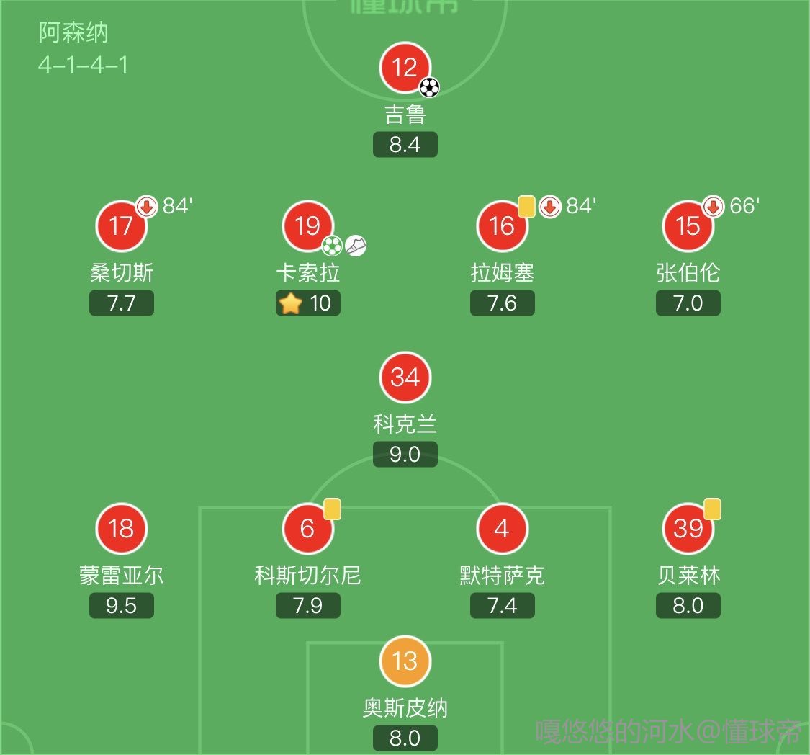The image size is (810, 755).
Task: Click the substitution arrow icon on number 15
Action: [x=713, y=207]
